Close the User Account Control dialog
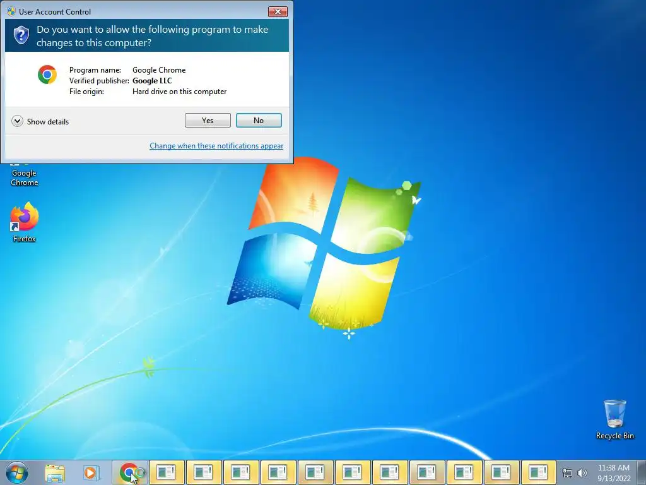This screenshot has height=485, width=646. [278, 11]
